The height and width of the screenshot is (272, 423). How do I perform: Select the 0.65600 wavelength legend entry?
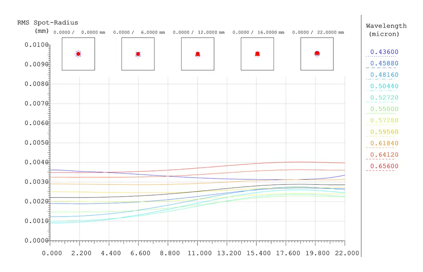384,166
